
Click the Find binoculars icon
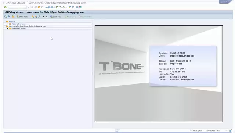pos(49,7)
